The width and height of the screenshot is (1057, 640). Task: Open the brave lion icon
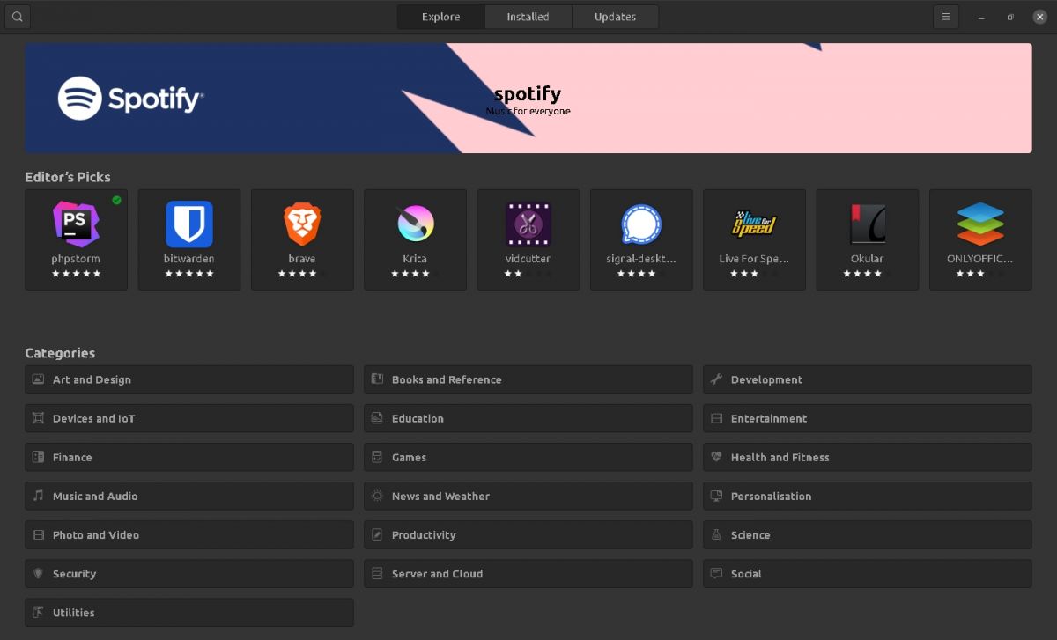click(302, 224)
